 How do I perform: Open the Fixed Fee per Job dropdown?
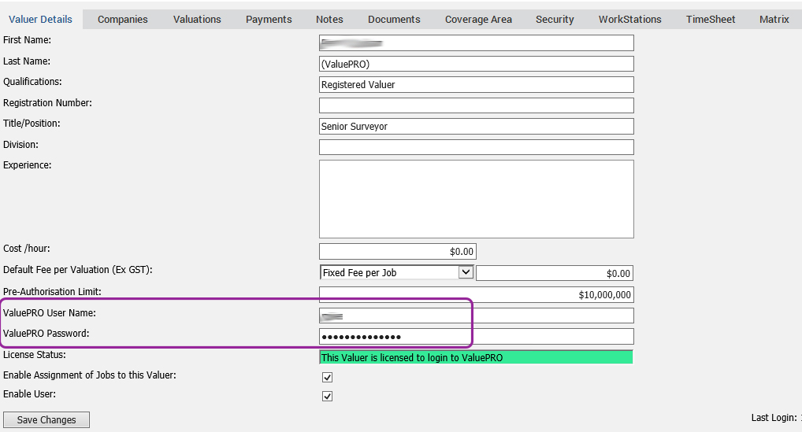(x=396, y=273)
